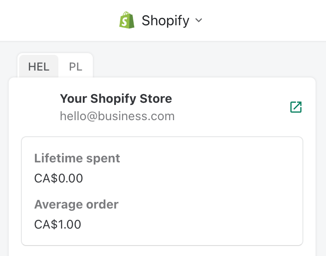The width and height of the screenshot is (326, 256).
Task: Click blank space between the email and link icon
Action: coord(231,116)
